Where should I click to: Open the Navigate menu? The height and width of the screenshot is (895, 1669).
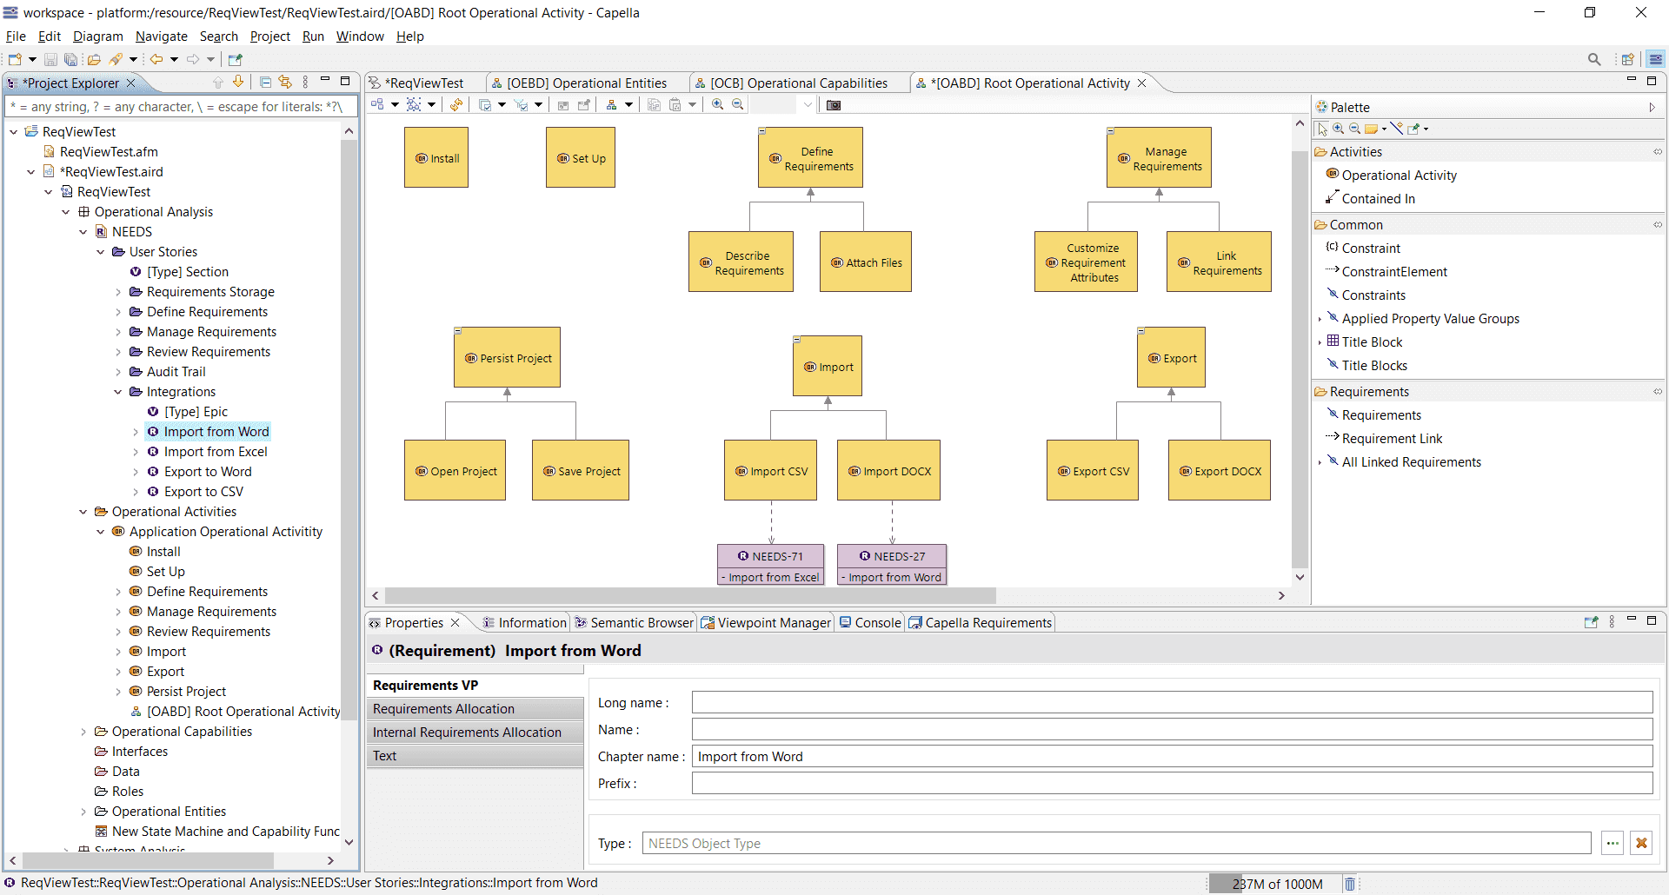click(x=162, y=36)
